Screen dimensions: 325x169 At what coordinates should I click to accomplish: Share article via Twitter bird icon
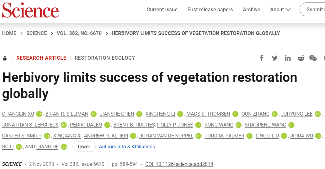(x=274, y=58)
